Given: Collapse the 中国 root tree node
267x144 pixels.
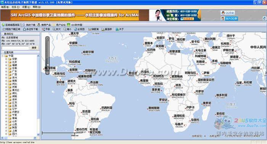Looking at the screenshot, I should 3,56.
